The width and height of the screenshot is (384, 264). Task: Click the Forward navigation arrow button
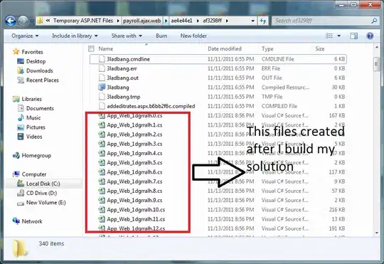point(23,21)
